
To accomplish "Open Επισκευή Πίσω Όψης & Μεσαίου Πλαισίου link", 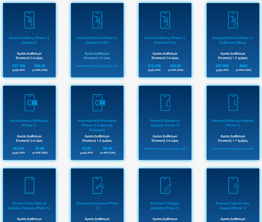I will coord(29,206).
